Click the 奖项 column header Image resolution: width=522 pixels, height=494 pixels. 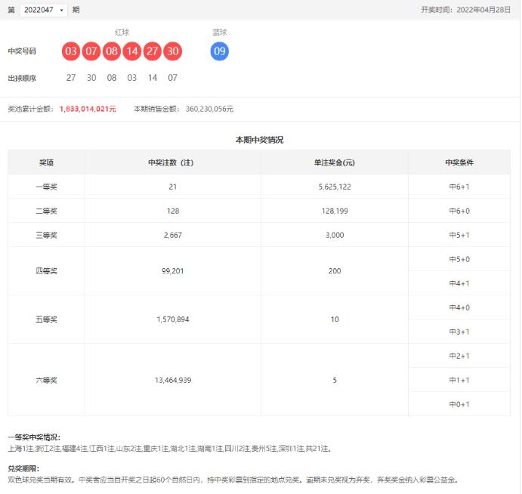coord(46,163)
